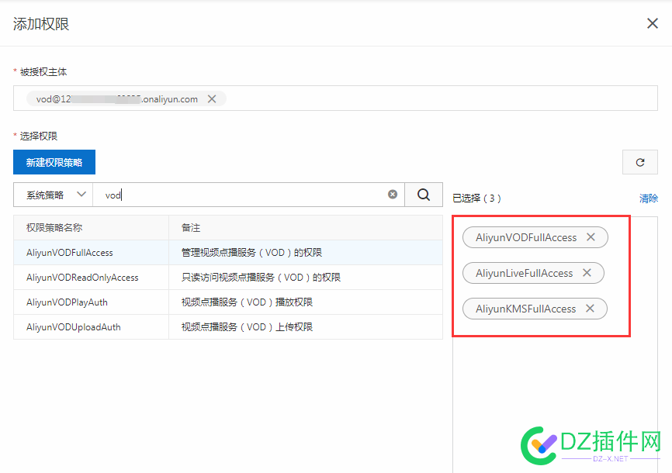Click the 已选择（3）label

[476, 199]
